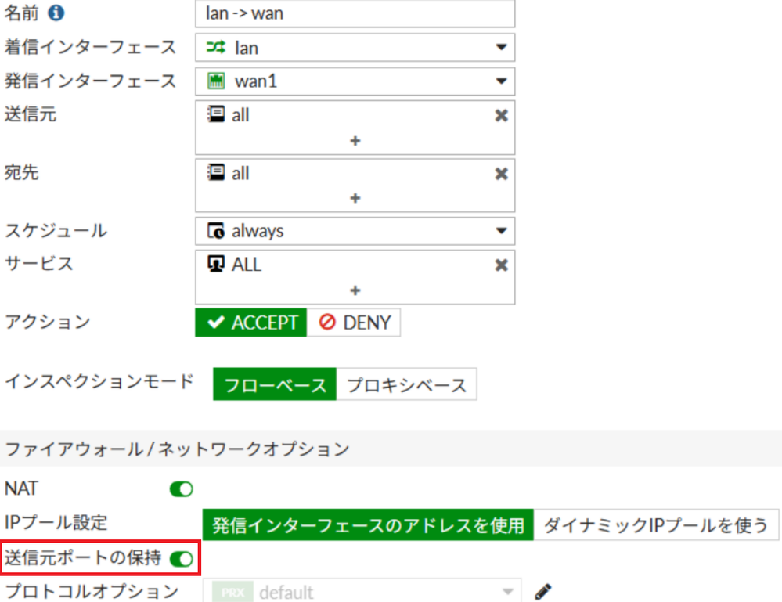Edit protocol options with the pencil icon

pyautogui.click(x=542, y=591)
